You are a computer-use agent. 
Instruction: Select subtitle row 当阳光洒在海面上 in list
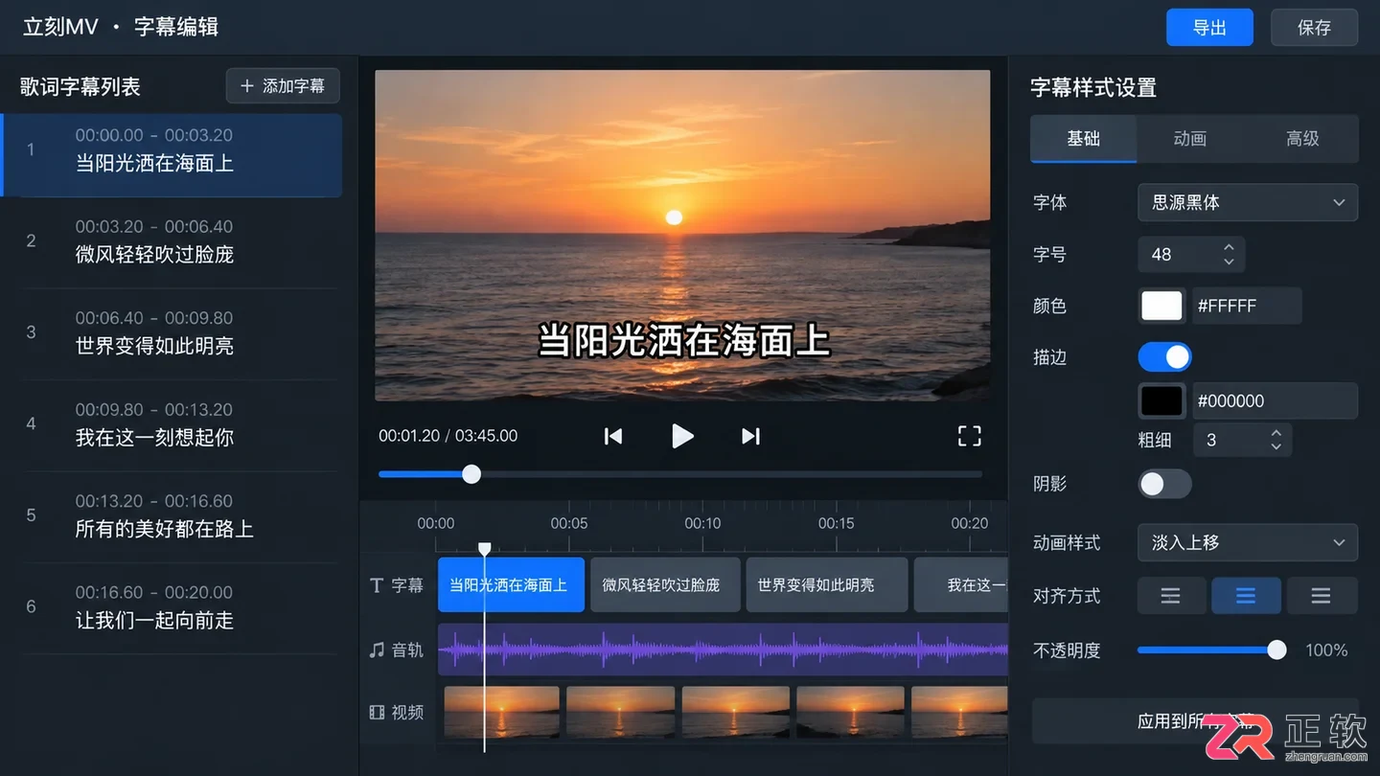click(x=172, y=155)
